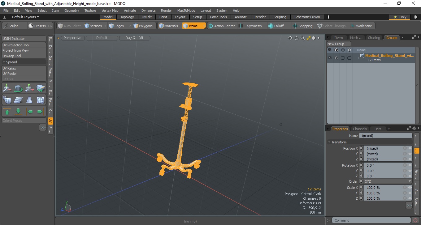Screen dimensions: 421x225
Task: Open the Default Layouts dropdown
Action: pyautogui.click(x=25, y=17)
